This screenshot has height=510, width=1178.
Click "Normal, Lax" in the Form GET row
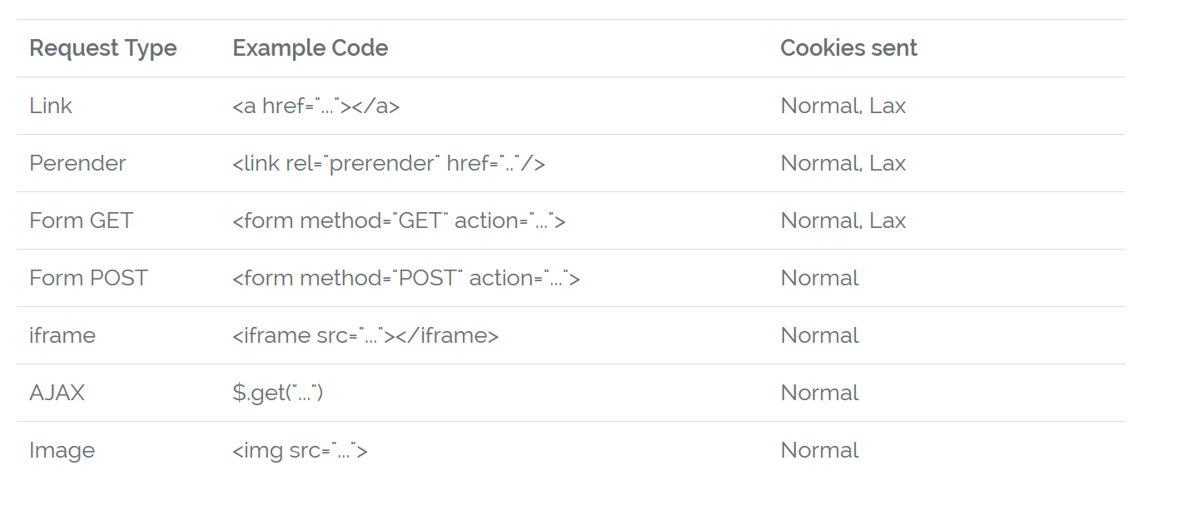(x=843, y=220)
